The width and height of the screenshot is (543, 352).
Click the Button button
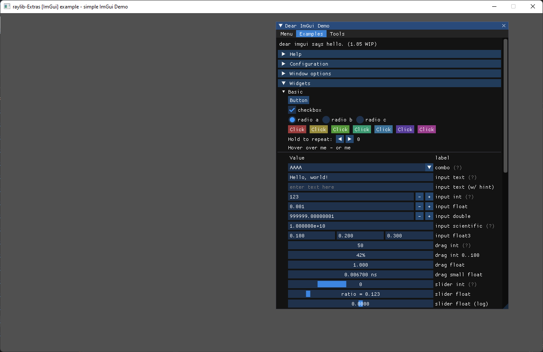click(299, 100)
